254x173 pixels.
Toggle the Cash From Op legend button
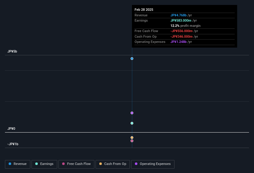point(113,164)
